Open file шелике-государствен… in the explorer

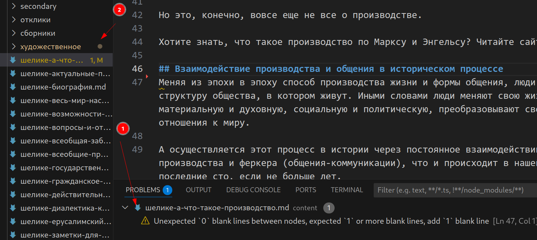[66, 168]
